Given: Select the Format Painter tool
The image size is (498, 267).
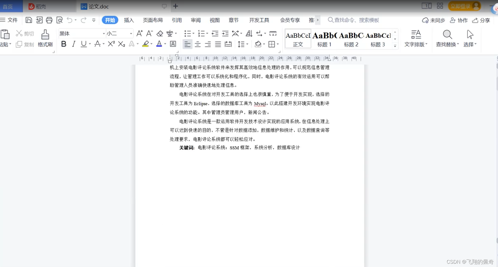Looking at the screenshot, I should coord(45,38).
